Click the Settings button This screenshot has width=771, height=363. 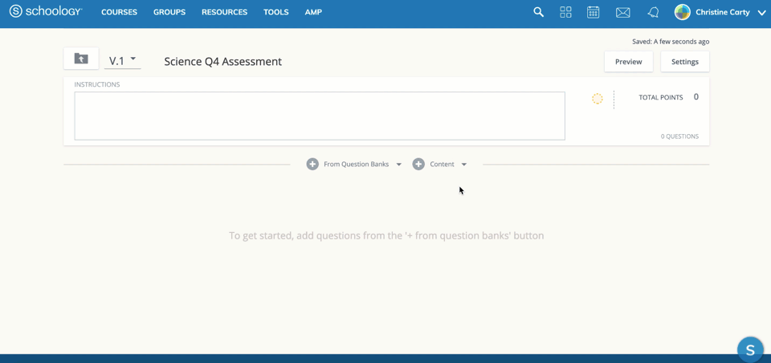click(684, 62)
